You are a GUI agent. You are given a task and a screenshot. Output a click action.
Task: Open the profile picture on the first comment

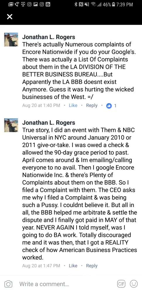[x=11, y=39]
